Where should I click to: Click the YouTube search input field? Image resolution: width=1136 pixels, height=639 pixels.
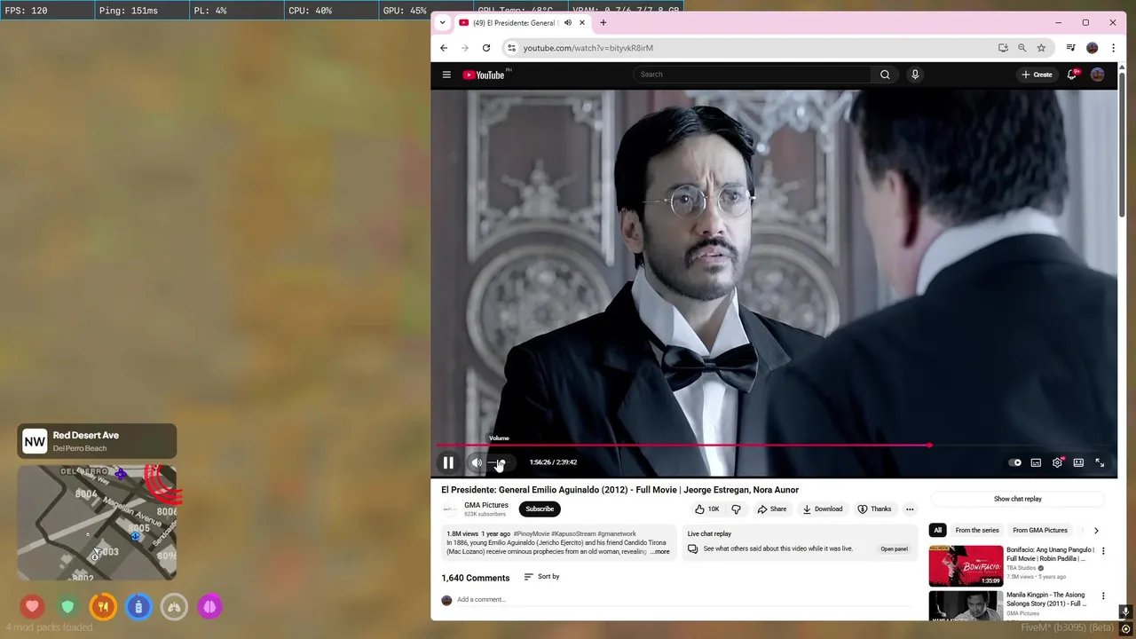coord(753,75)
